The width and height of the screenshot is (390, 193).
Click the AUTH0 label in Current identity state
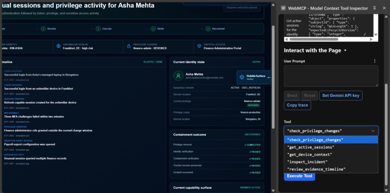click(x=256, y=62)
